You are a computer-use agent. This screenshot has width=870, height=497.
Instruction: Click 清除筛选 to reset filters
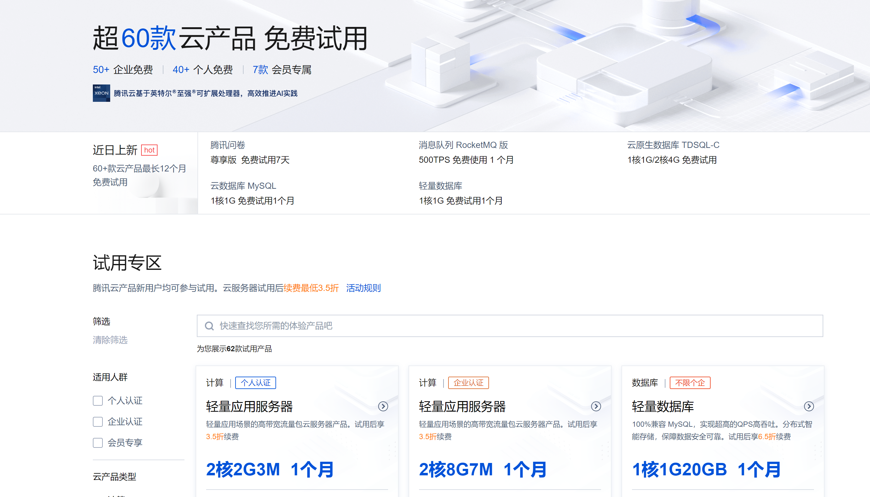click(x=110, y=340)
